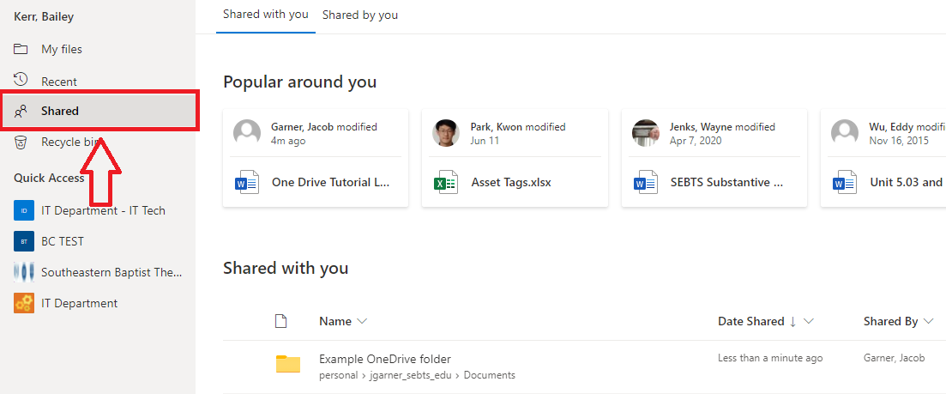The image size is (946, 394).
Task: Open the SEBTS Substantive document card
Action: coord(726,182)
